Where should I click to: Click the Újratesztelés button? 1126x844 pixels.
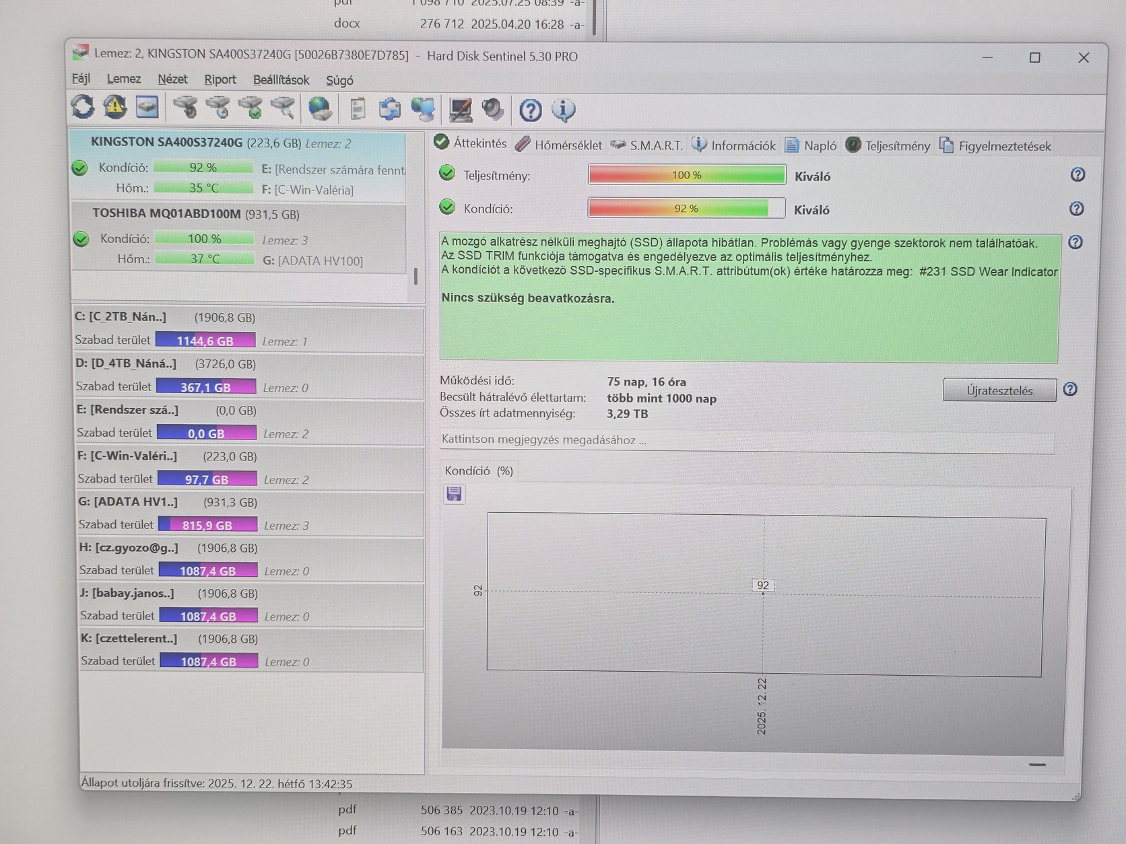(999, 390)
